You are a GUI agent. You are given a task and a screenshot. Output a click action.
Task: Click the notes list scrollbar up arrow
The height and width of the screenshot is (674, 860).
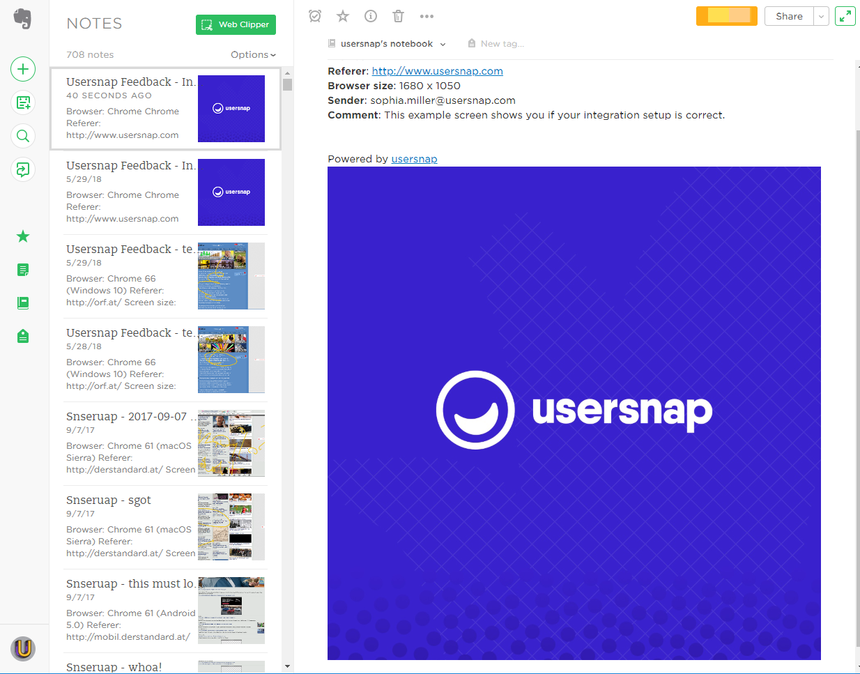[287, 72]
